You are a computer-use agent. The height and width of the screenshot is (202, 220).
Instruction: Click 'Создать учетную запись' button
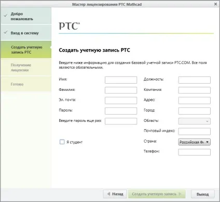coord(157,194)
